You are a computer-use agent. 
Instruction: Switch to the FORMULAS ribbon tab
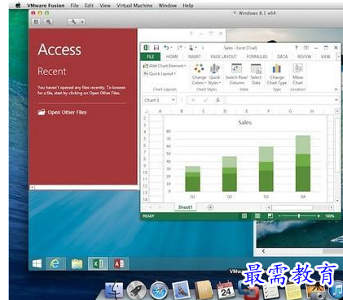coord(257,56)
